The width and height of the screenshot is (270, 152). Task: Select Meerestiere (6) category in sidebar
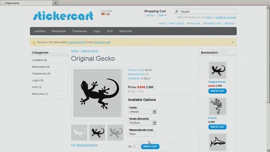coord(41,67)
